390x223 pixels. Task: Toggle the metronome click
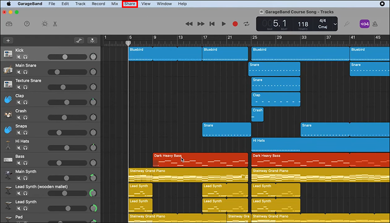pos(375,24)
